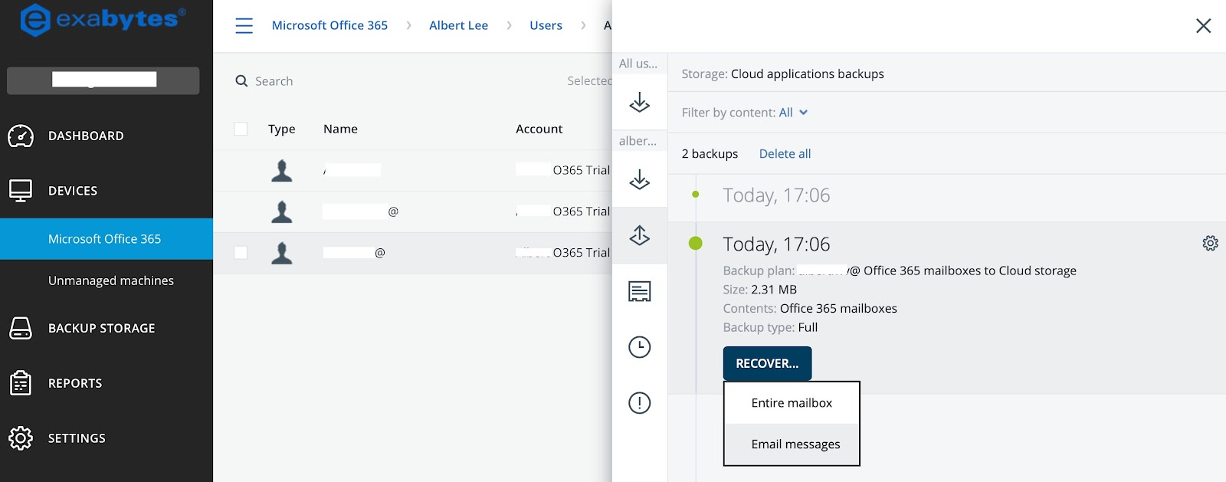The image size is (1226, 482).
Task: Open the activities list icon
Action: point(640,291)
